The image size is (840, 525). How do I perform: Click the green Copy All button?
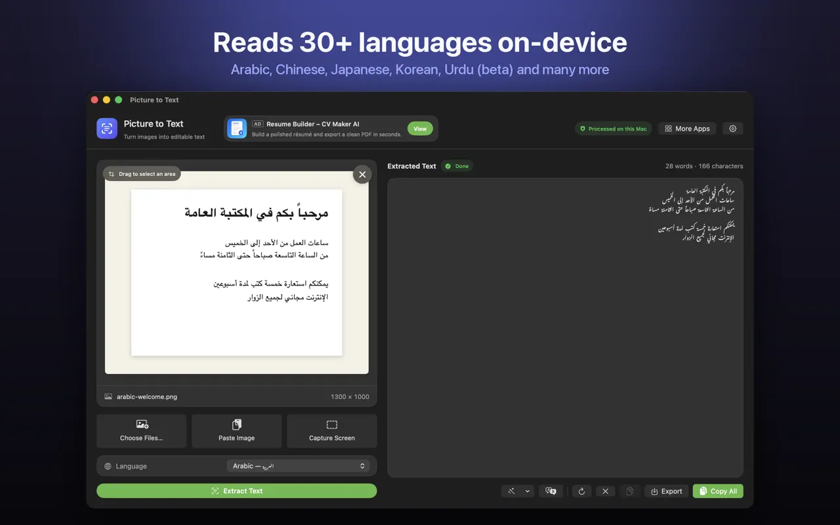(x=718, y=491)
